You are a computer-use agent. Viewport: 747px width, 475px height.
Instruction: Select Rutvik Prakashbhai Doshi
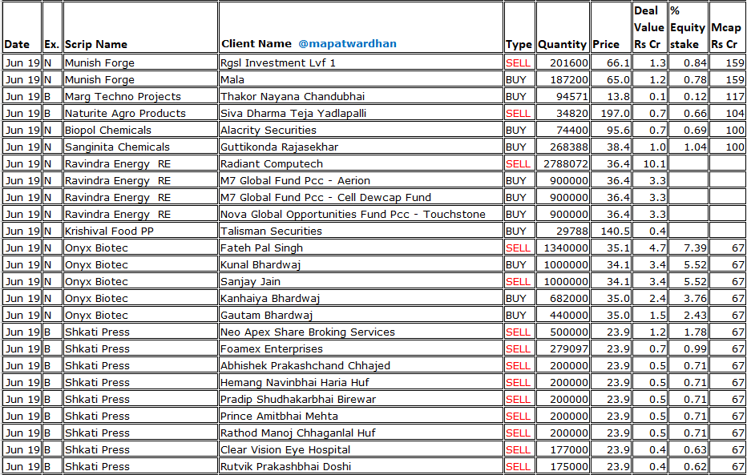pos(285,466)
